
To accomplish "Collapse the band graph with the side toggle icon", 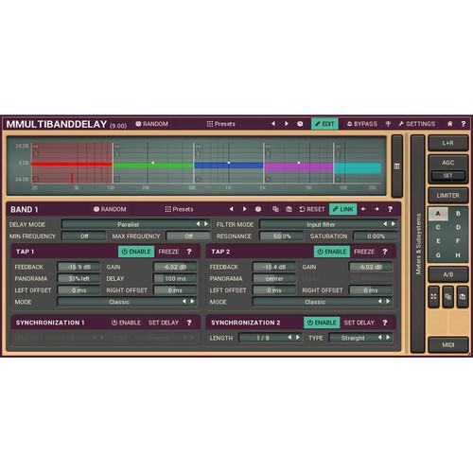I will pyautogui.click(x=397, y=166).
